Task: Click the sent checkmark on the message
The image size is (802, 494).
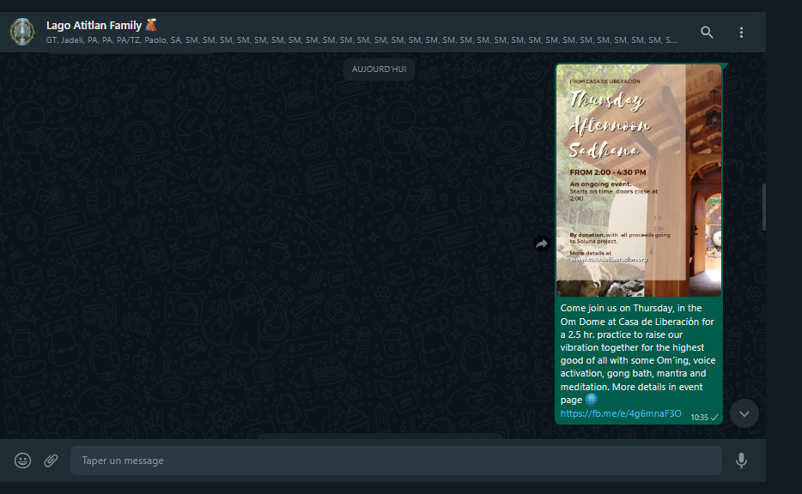Action: click(x=714, y=418)
